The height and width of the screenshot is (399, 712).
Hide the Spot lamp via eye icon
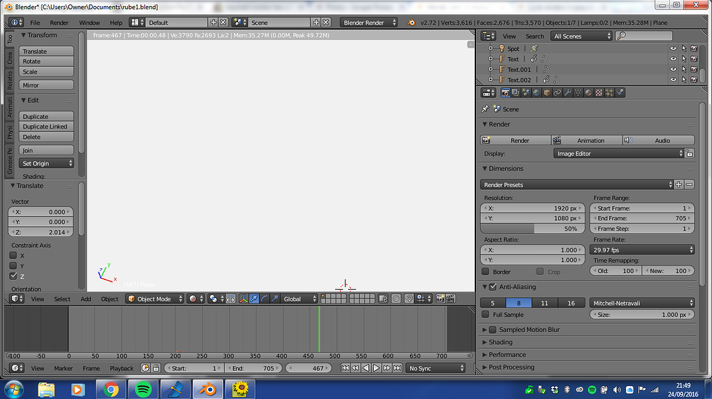click(673, 49)
